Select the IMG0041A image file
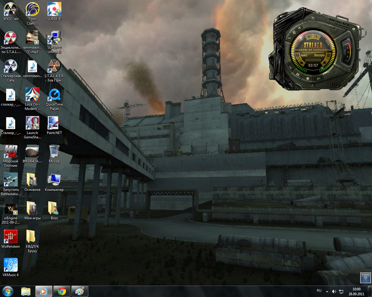This screenshot has height=297, width=372. tap(32, 154)
